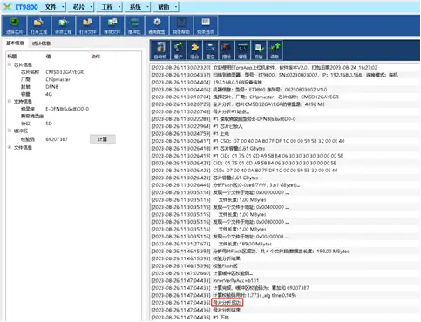Click the '#1 CID: 01 75 01 CD' log line

247,156
